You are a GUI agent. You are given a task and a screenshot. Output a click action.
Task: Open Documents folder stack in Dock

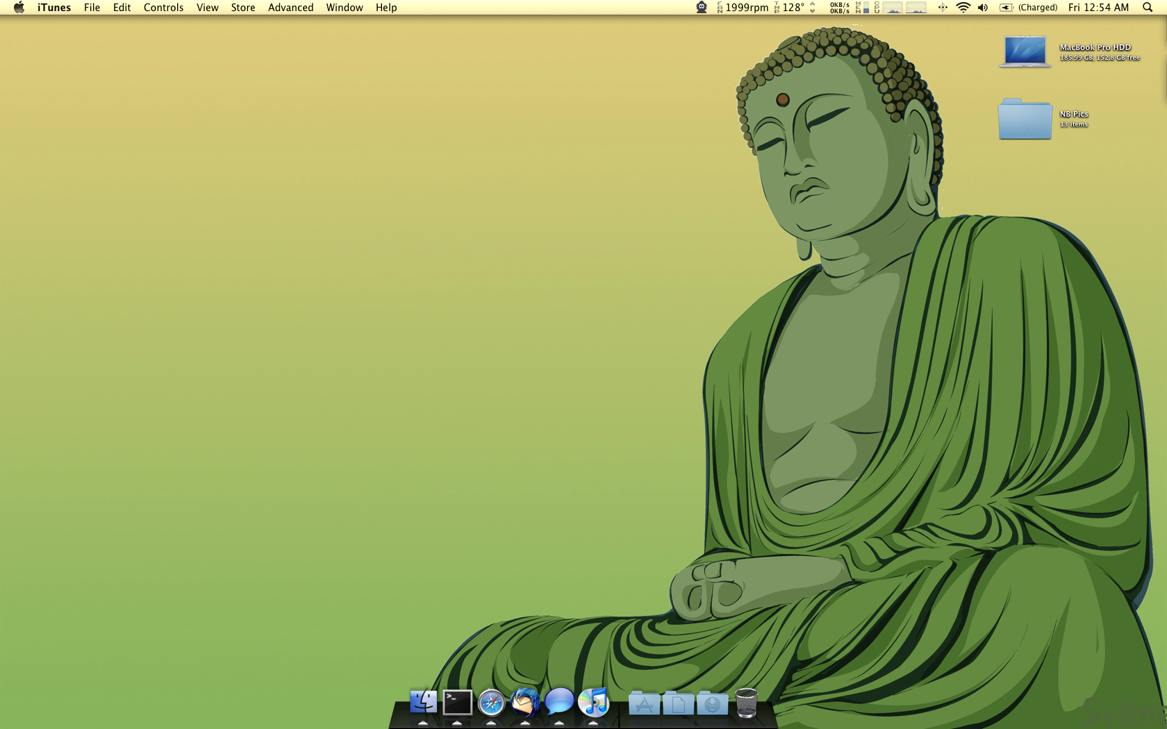tap(678, 703)
